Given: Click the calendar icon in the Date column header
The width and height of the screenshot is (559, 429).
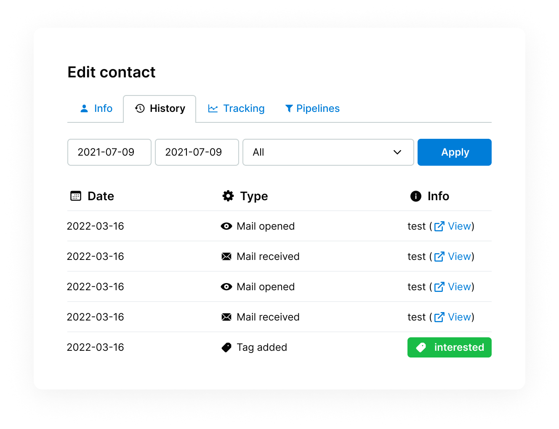Looking at the screenshot, I should (75, 196).
